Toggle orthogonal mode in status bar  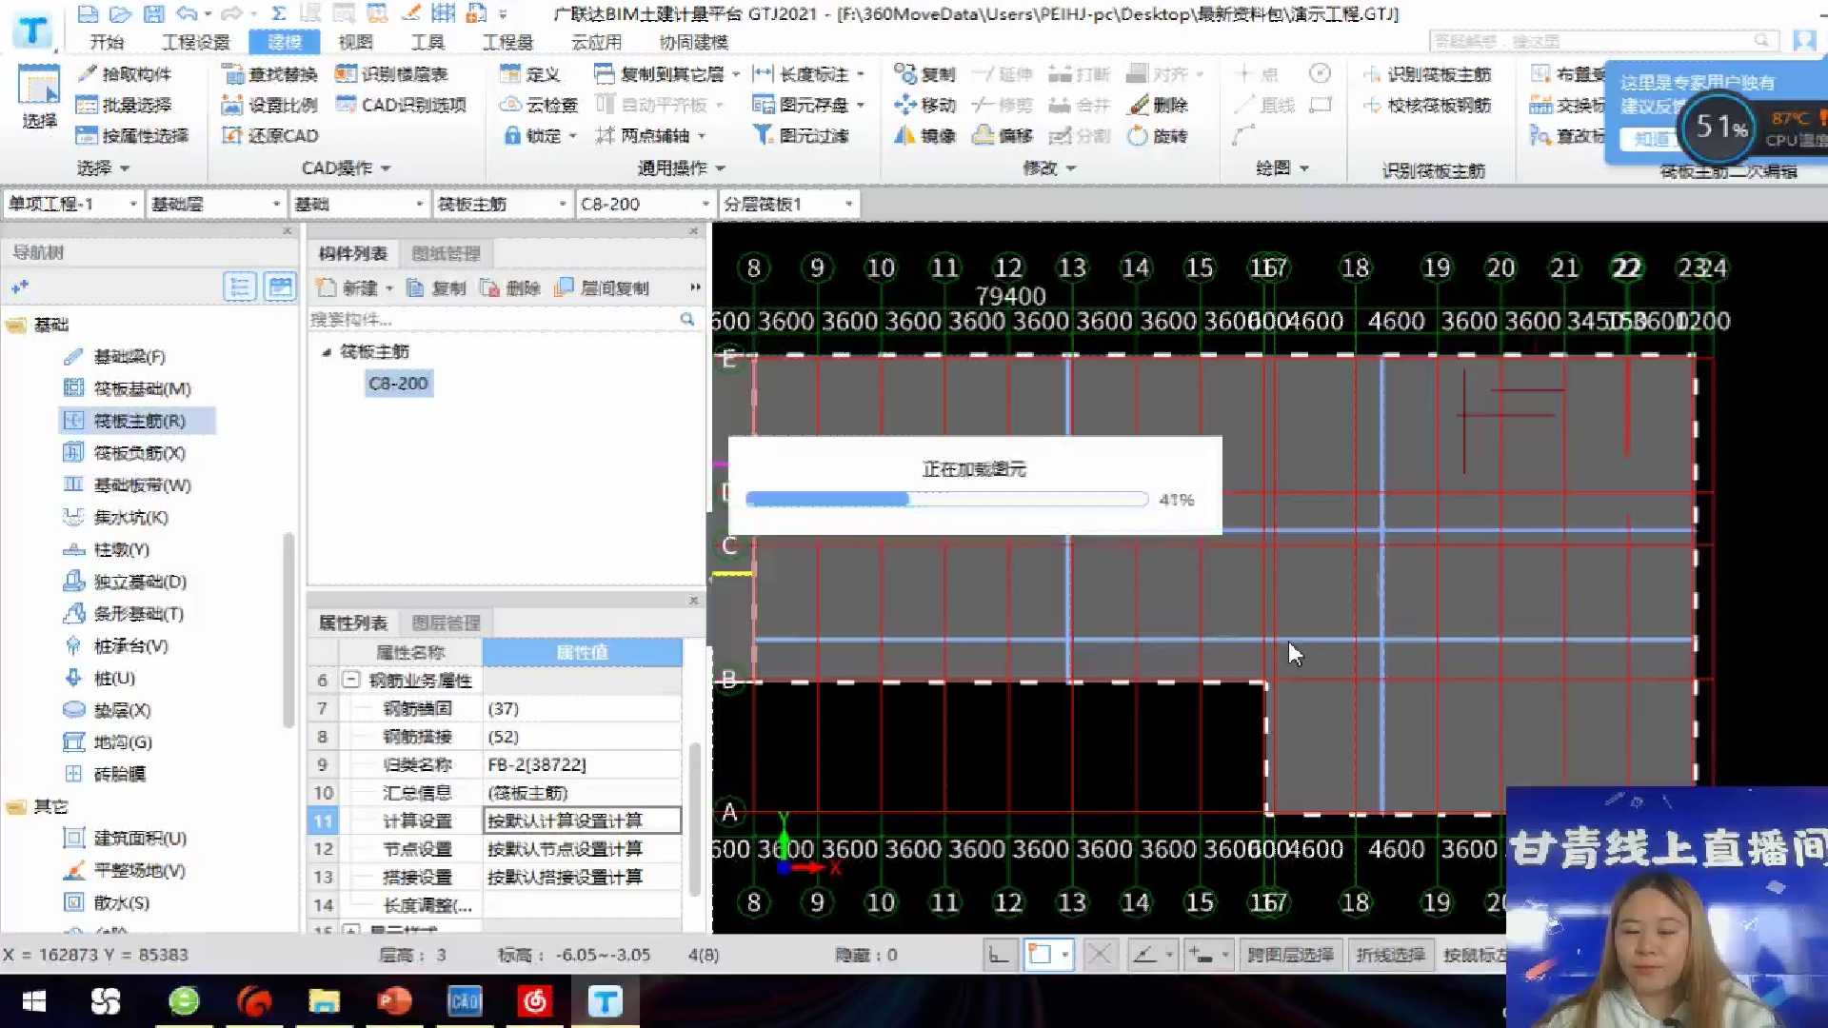click(999, 954)
